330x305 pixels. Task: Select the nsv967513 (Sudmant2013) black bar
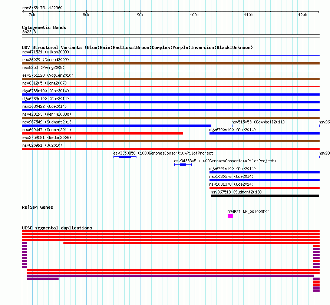pos(265,196)
